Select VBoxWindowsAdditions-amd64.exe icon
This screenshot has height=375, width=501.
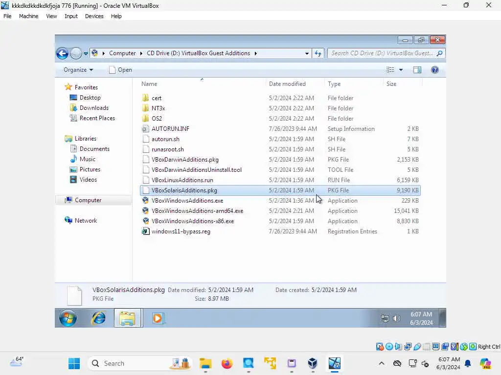(145, 210)
